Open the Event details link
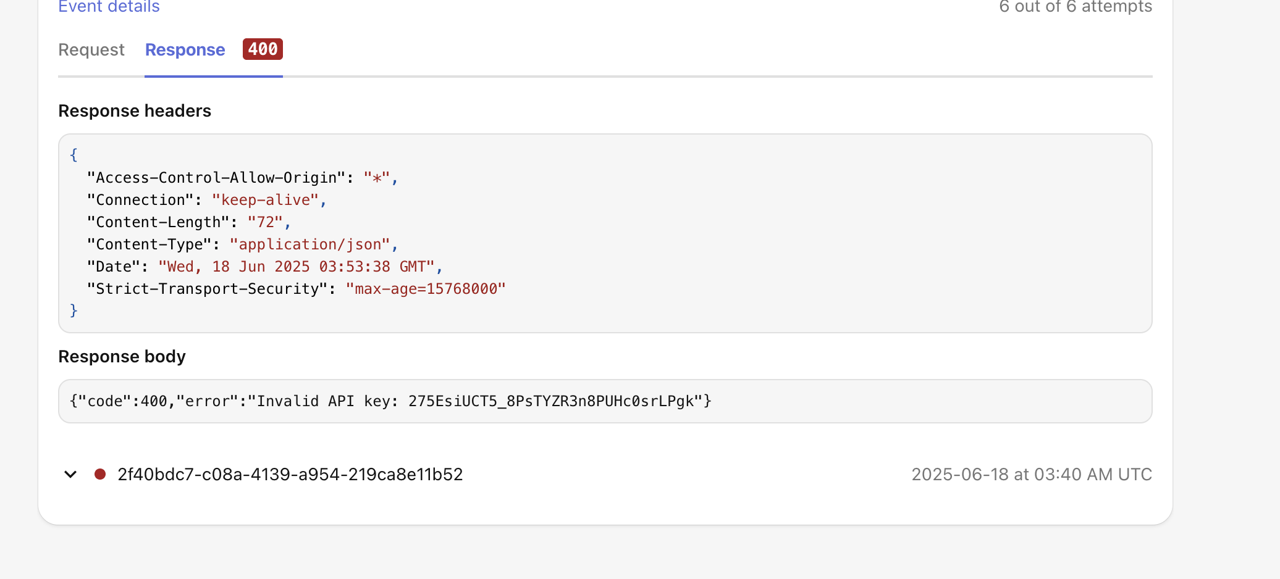This screenshot has width=1280, height=579. [x=109, y=7]
